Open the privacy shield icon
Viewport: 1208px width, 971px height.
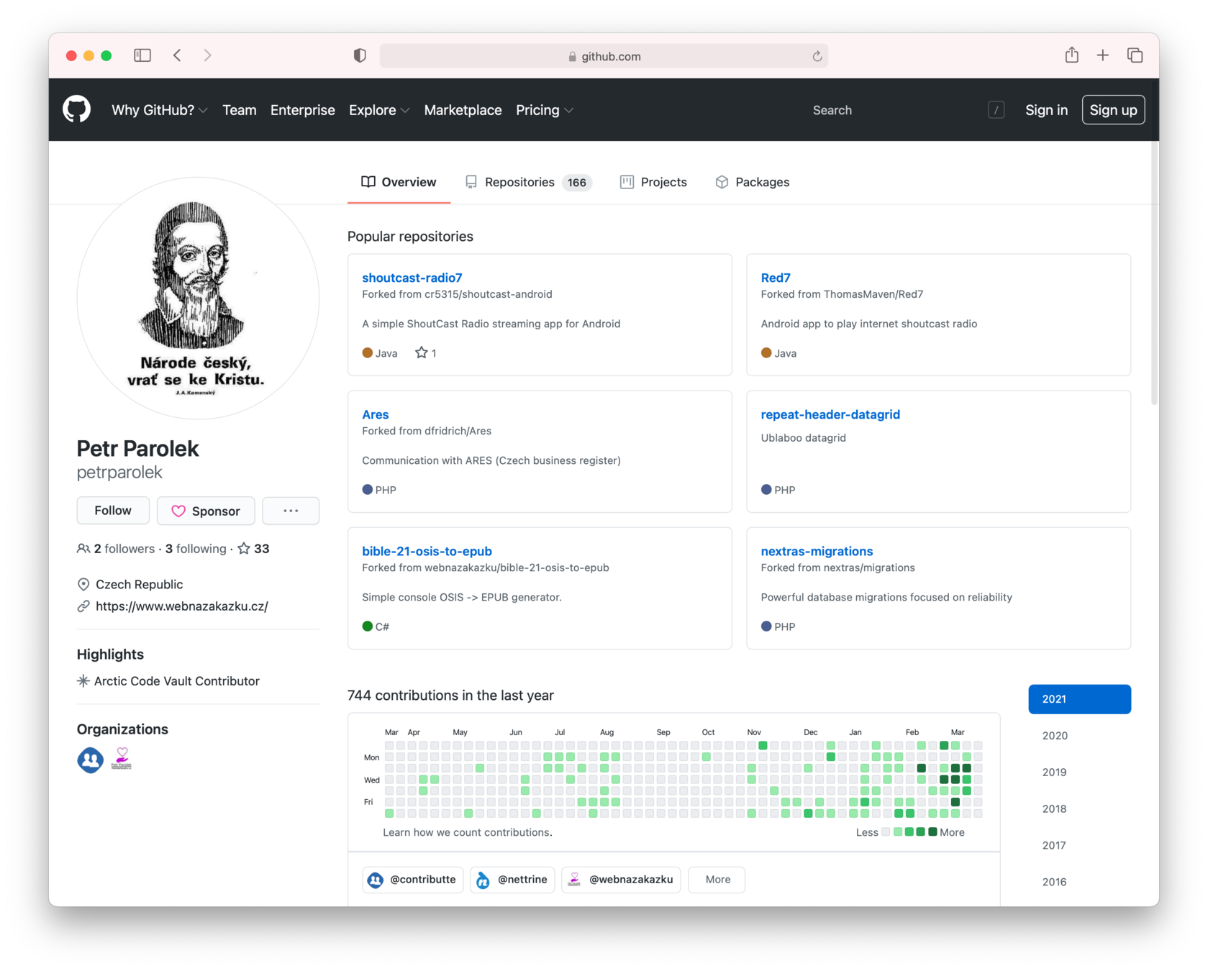(x=360, y=55)
